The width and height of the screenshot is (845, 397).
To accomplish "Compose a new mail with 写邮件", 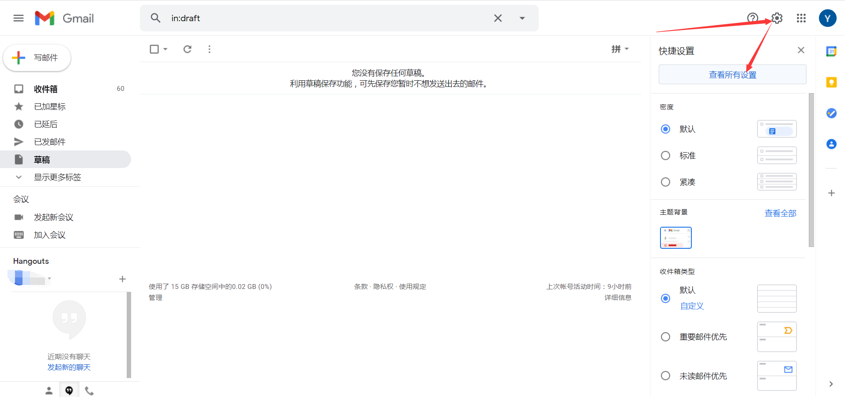I will click(x=37, y=58).
